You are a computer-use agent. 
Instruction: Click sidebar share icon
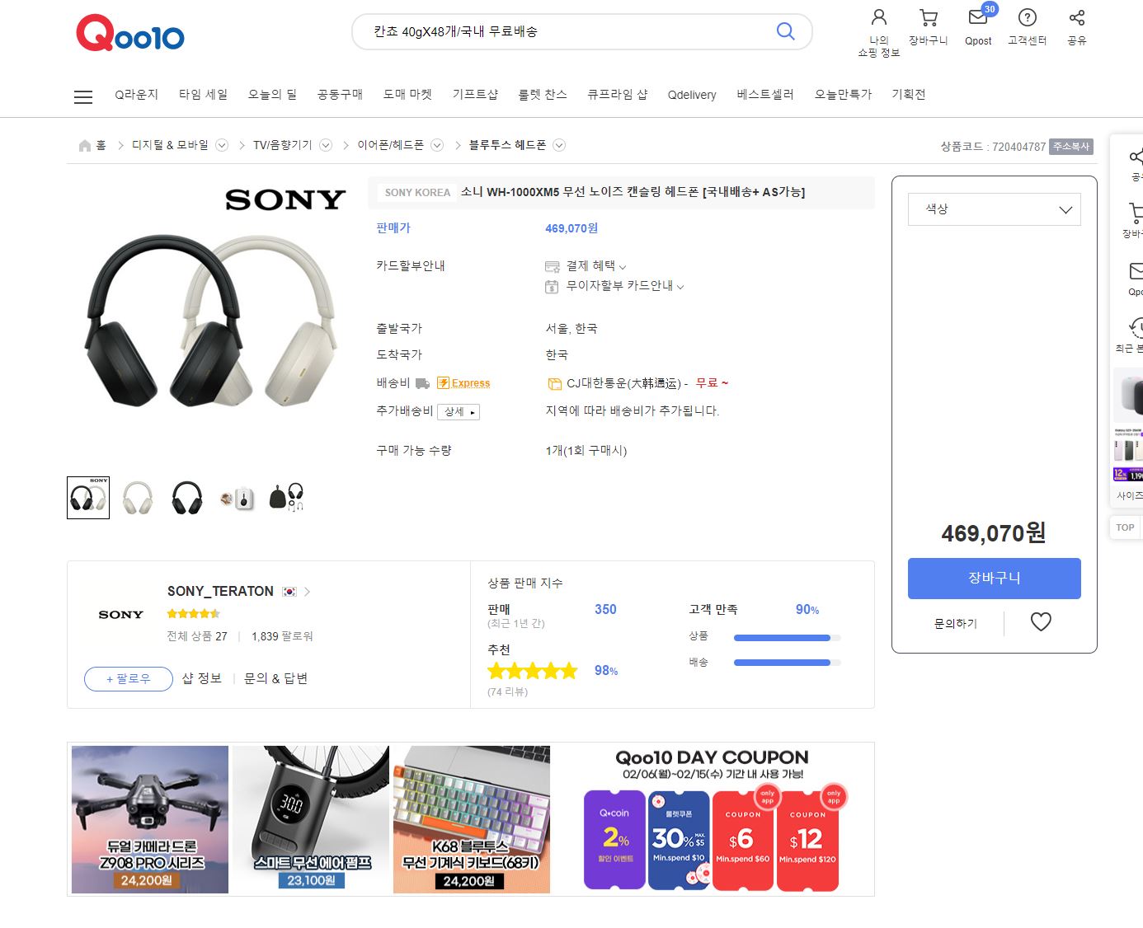coord(1136,157)
